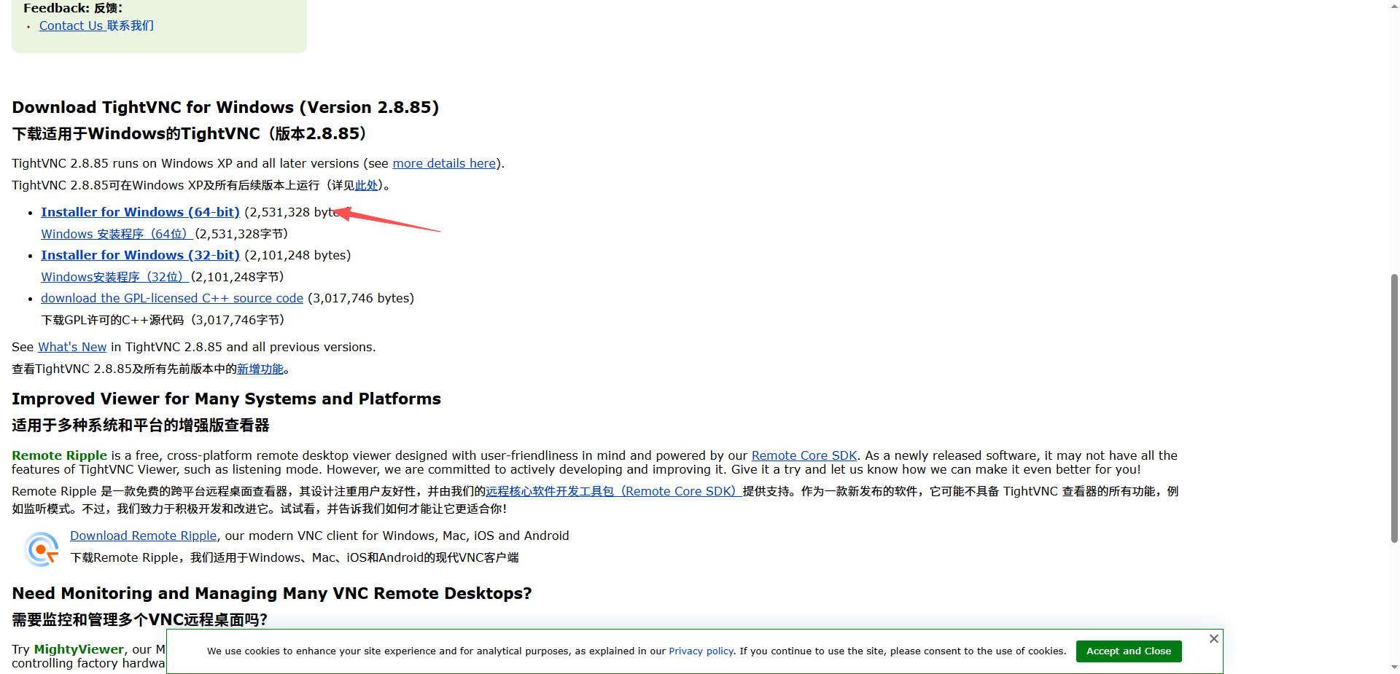Open the Contact Us 联系我们 link
1400x674 pixels.
point(96,26)
